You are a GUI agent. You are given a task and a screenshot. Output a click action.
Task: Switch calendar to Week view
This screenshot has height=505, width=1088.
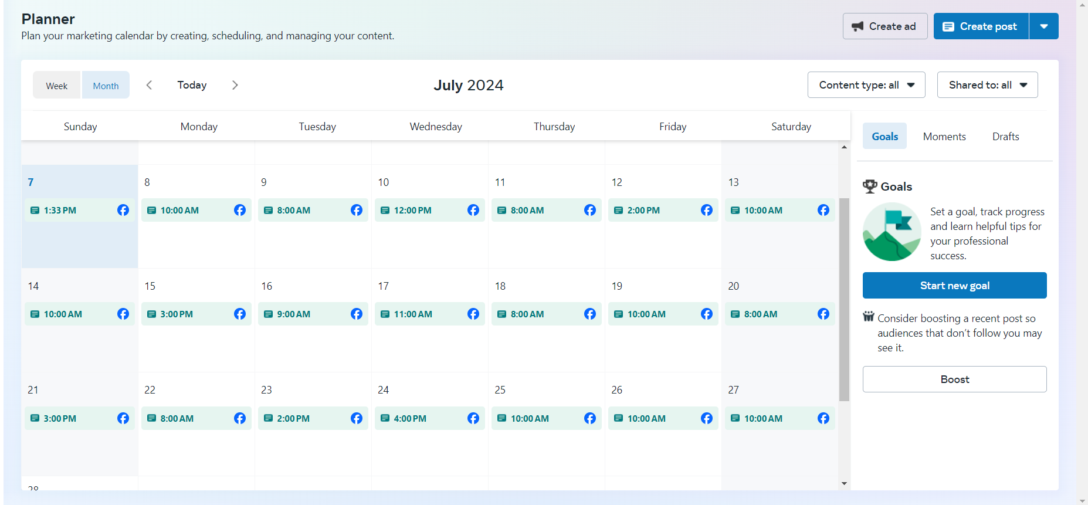[57, 86]
